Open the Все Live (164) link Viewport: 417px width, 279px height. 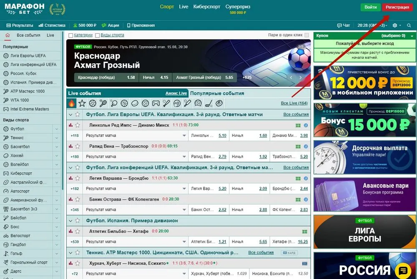click(294, 103)
